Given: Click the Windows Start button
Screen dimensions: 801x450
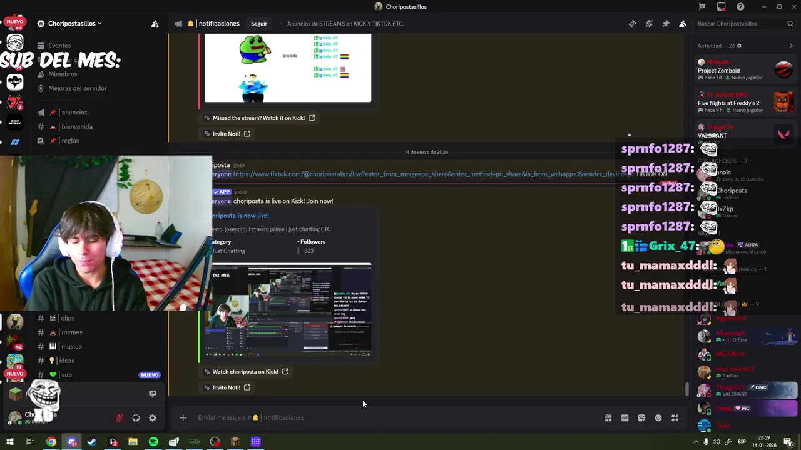Looking at the screenshot, I should (x=9, y=442).
